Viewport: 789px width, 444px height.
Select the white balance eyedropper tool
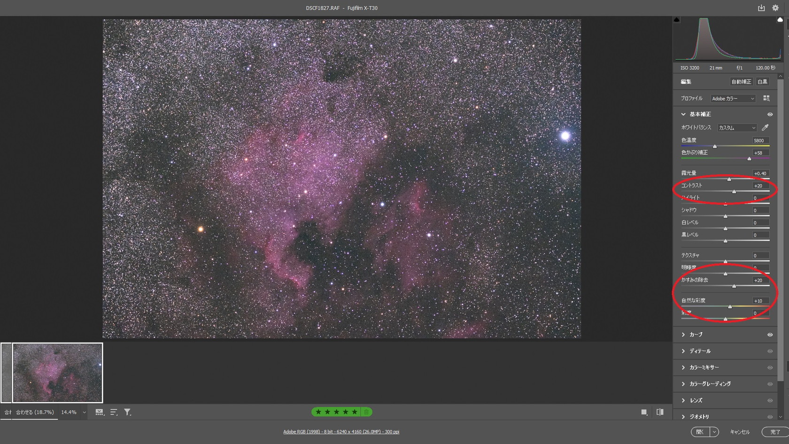tap(765, 127)
